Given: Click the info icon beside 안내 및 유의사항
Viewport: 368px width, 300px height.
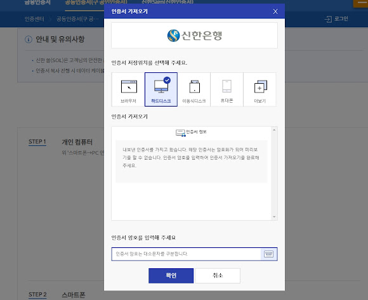Looking at the screenshot, I should pyautogui.click(x=29, y=39).
